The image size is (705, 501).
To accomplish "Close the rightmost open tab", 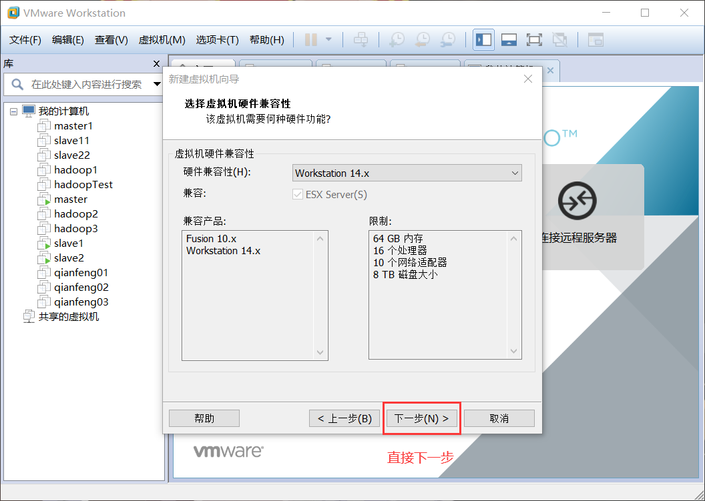I will coord(550,71).
